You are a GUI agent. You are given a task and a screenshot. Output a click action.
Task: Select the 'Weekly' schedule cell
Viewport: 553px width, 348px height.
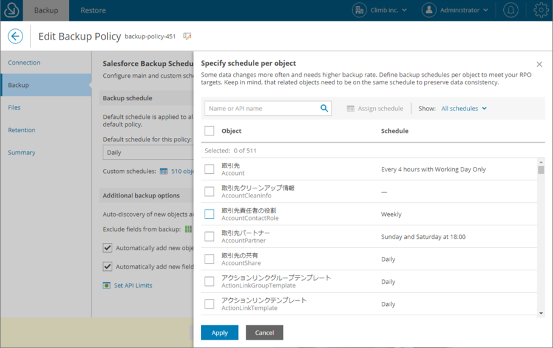pos(391,214)
